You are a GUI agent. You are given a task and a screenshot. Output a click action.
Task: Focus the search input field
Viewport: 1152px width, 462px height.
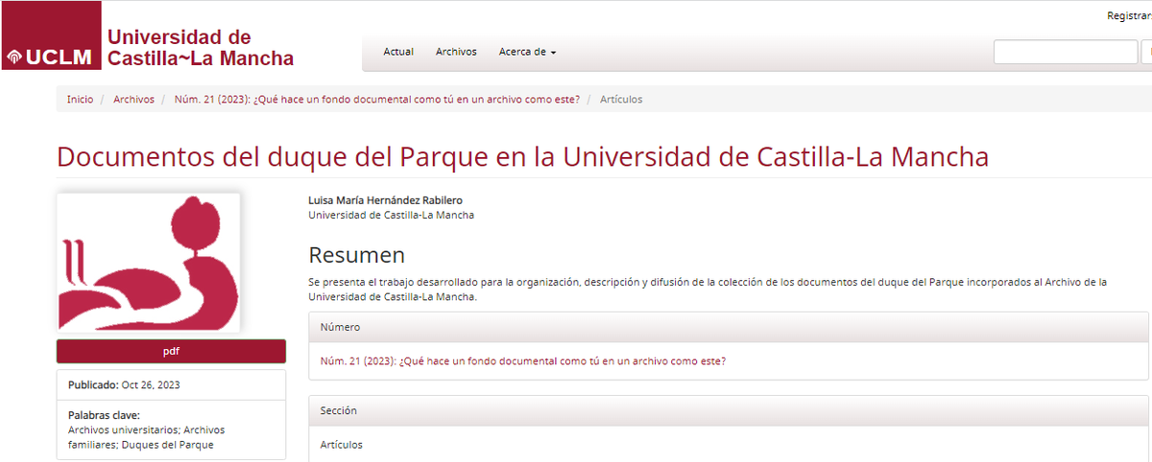1066,52
